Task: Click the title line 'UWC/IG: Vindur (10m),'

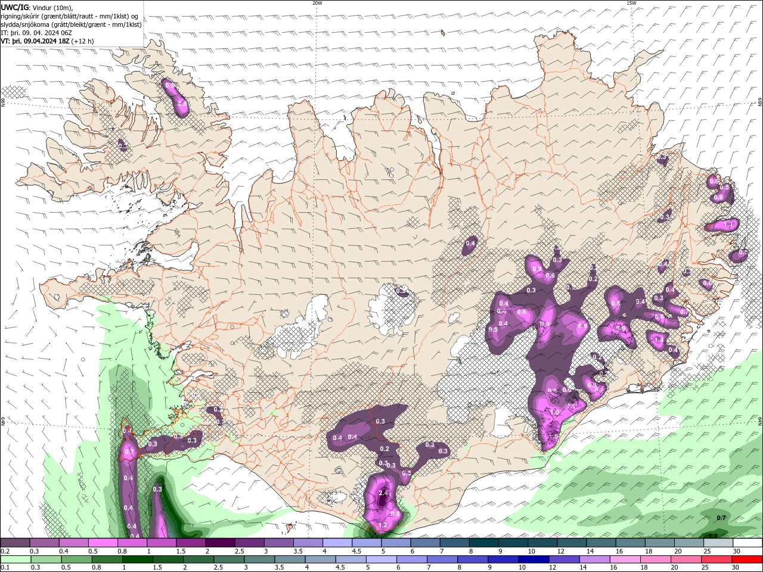Action: click(36, 7)
